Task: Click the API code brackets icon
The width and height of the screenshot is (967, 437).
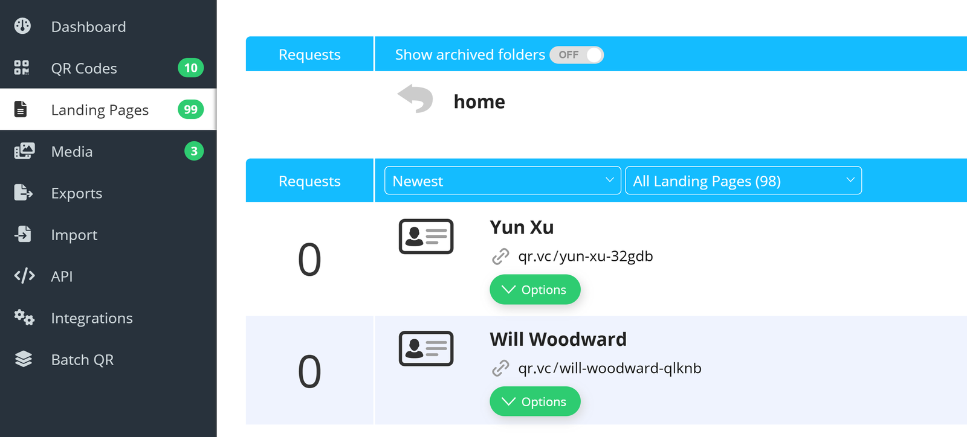Action: click(24, 276)
